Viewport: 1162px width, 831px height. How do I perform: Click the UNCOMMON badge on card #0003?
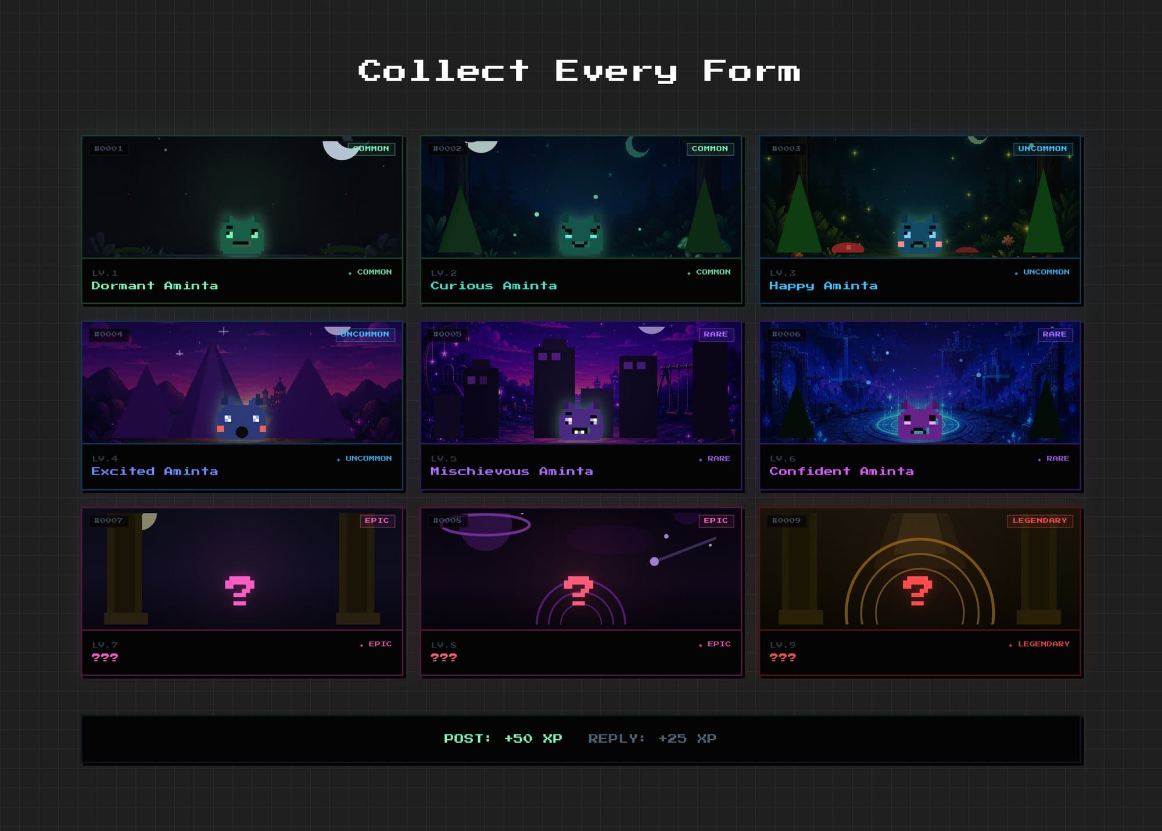(x=1042, y=149)
